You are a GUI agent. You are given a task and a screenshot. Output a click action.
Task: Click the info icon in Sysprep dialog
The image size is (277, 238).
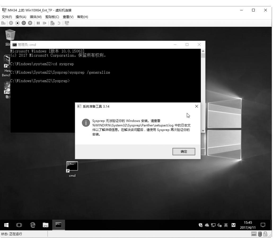(x=86, y=123)
